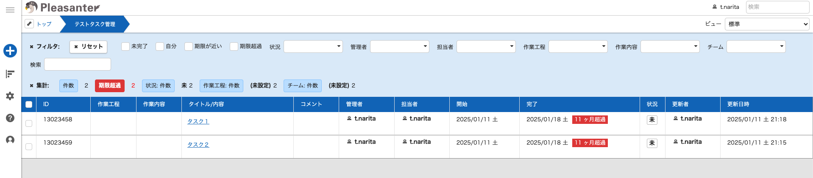Click the red 11ヶ月超過 badge in row 13023459
813x178 pixels.
point(590,143)
